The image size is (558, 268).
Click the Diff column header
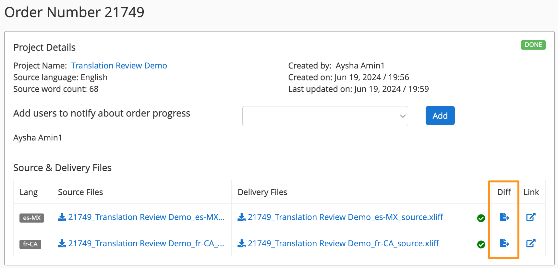tap(504, 192)
